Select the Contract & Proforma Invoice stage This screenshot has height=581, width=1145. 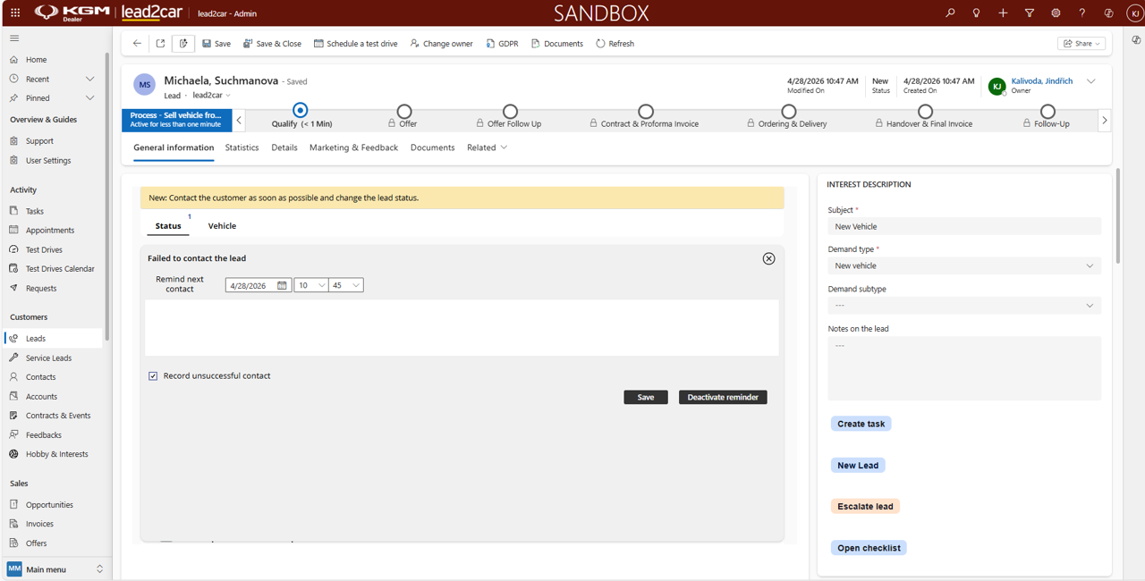click(x=646, y=112)
